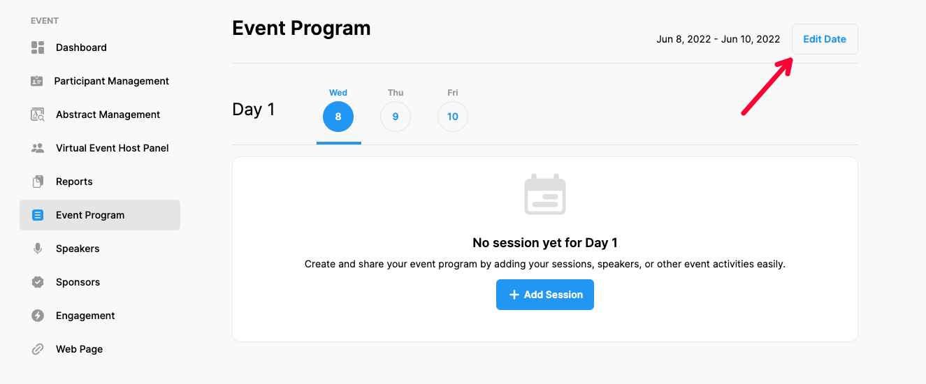Viewport: 926px width, 384px height.
Task: Select the Wed 8 day tab
Action: point(338,116)
